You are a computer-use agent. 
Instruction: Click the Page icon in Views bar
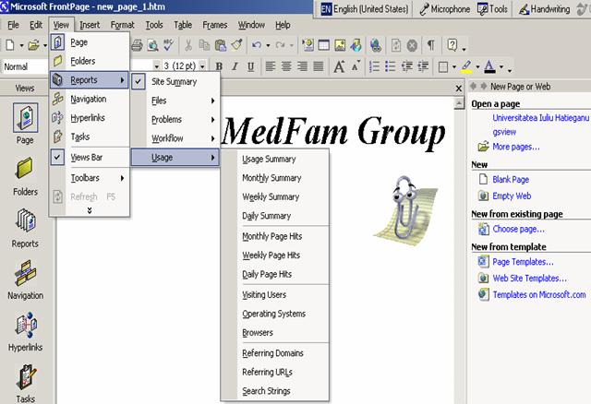(x=25, y=121)
